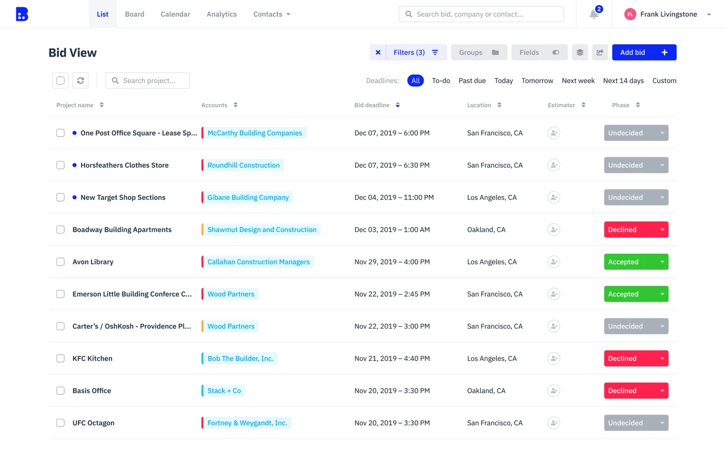Sort by Phase column arrows
This screenshot has width=725, height=453.
(x=638, y=105)
